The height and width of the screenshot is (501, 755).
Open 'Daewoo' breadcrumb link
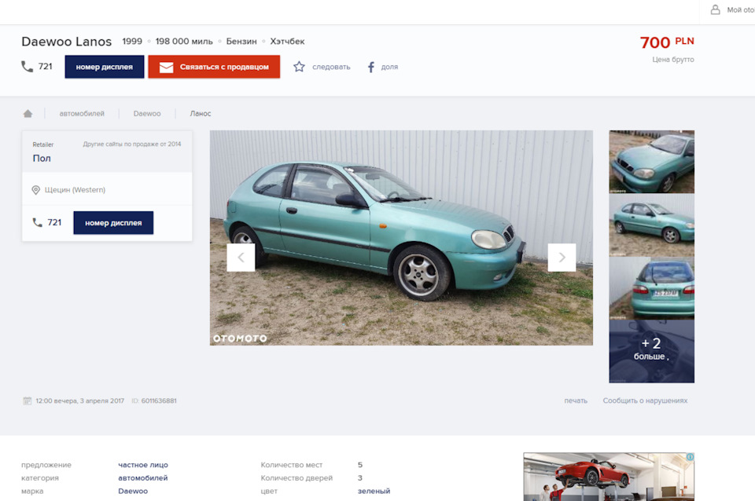coord(147,113)
